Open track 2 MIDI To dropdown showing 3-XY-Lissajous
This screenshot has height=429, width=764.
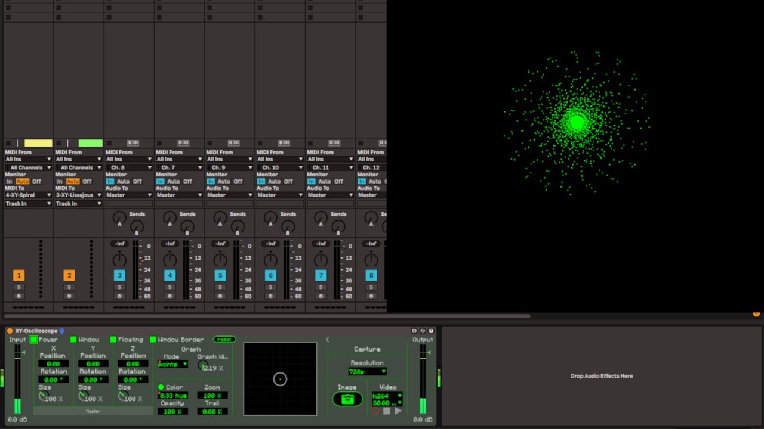pyautogui.click(x=78, y=195)
